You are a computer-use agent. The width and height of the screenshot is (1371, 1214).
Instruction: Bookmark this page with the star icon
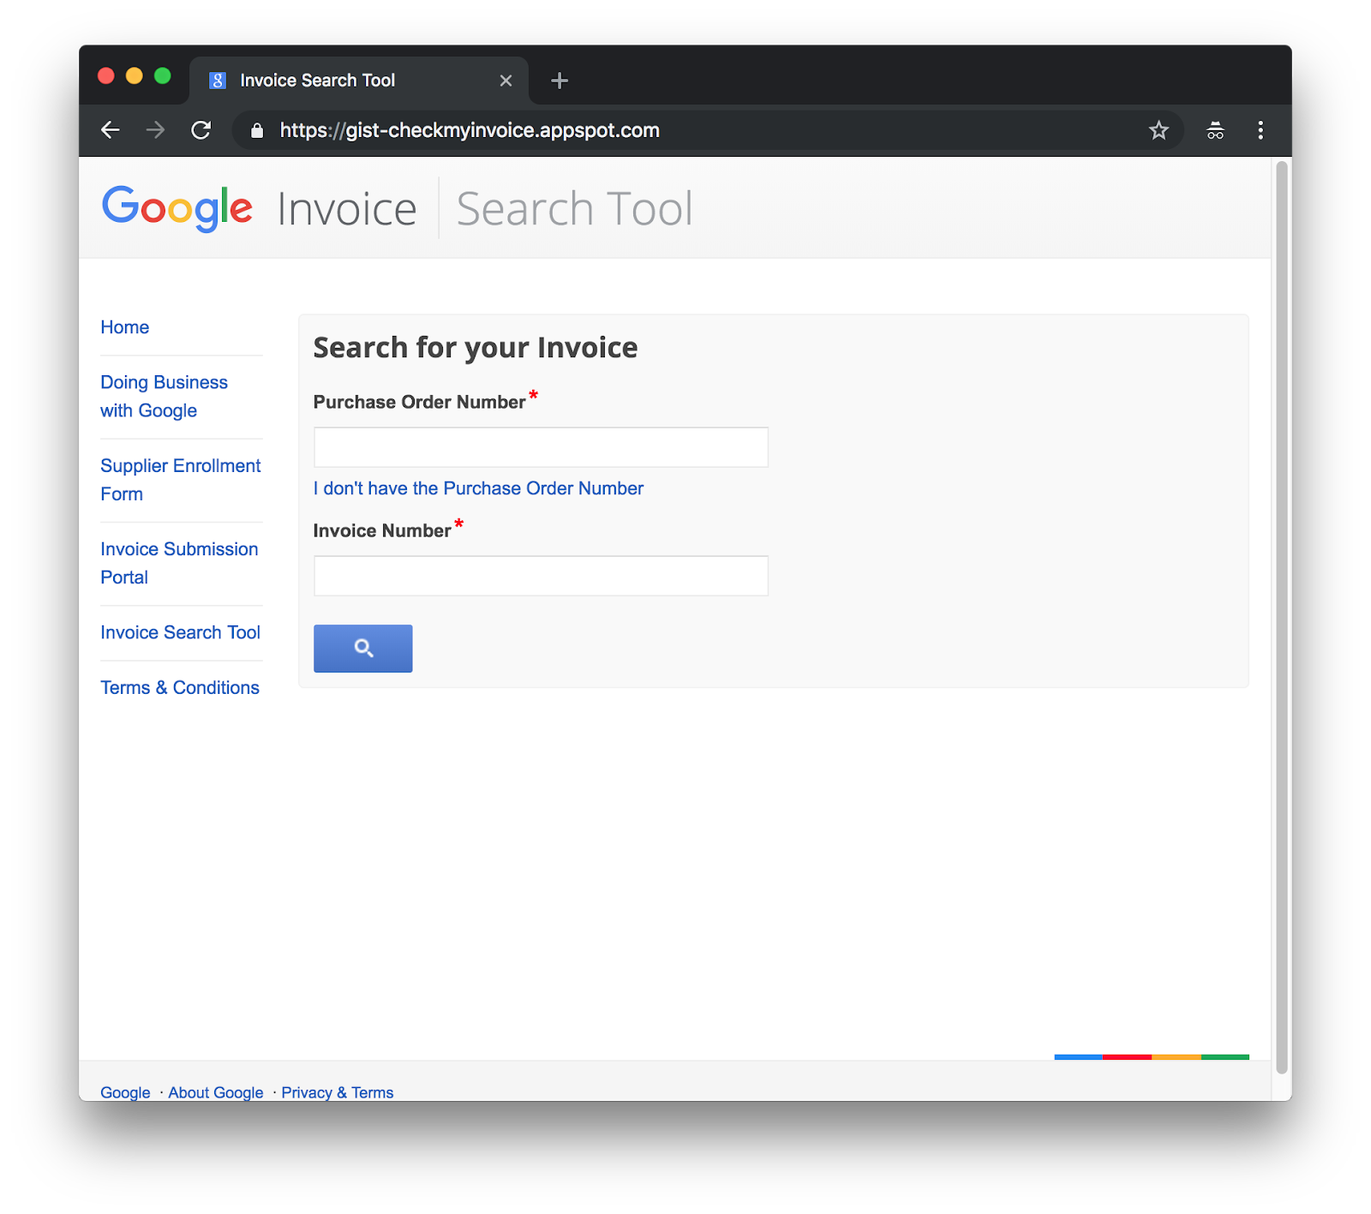1158,130
